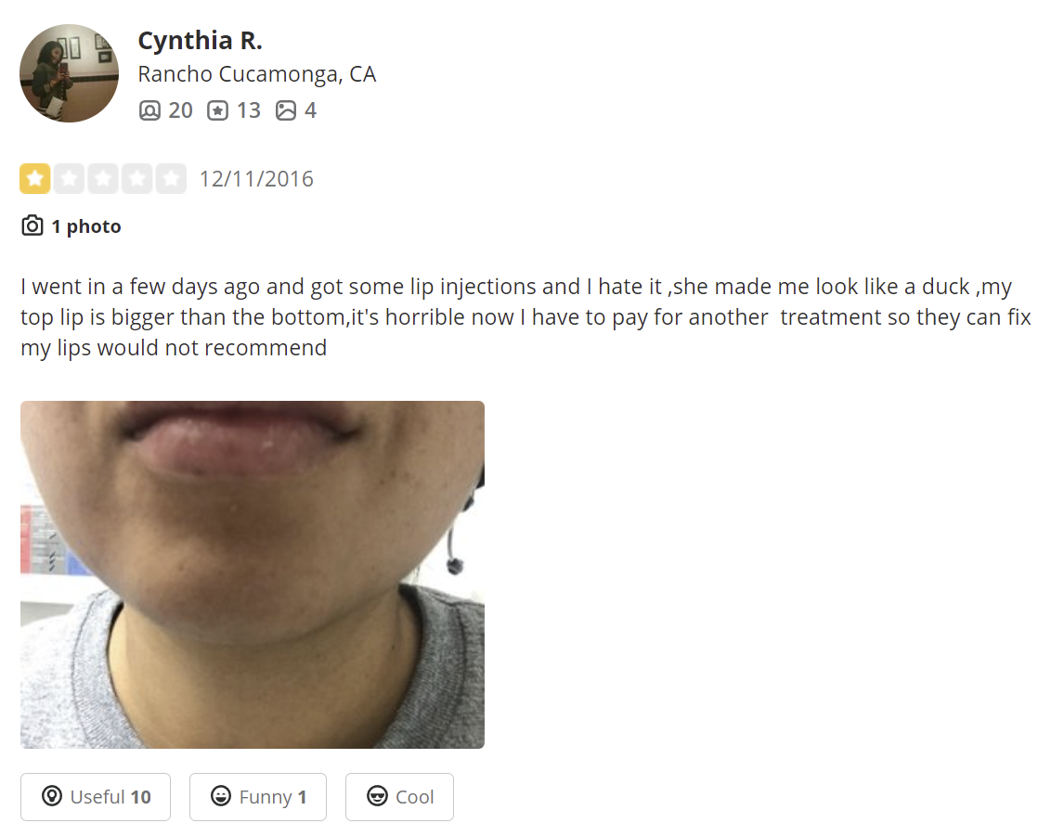
Task: Click the camera icon beside 1 photo
Action: pyautogui.click(x=32, y=225)
